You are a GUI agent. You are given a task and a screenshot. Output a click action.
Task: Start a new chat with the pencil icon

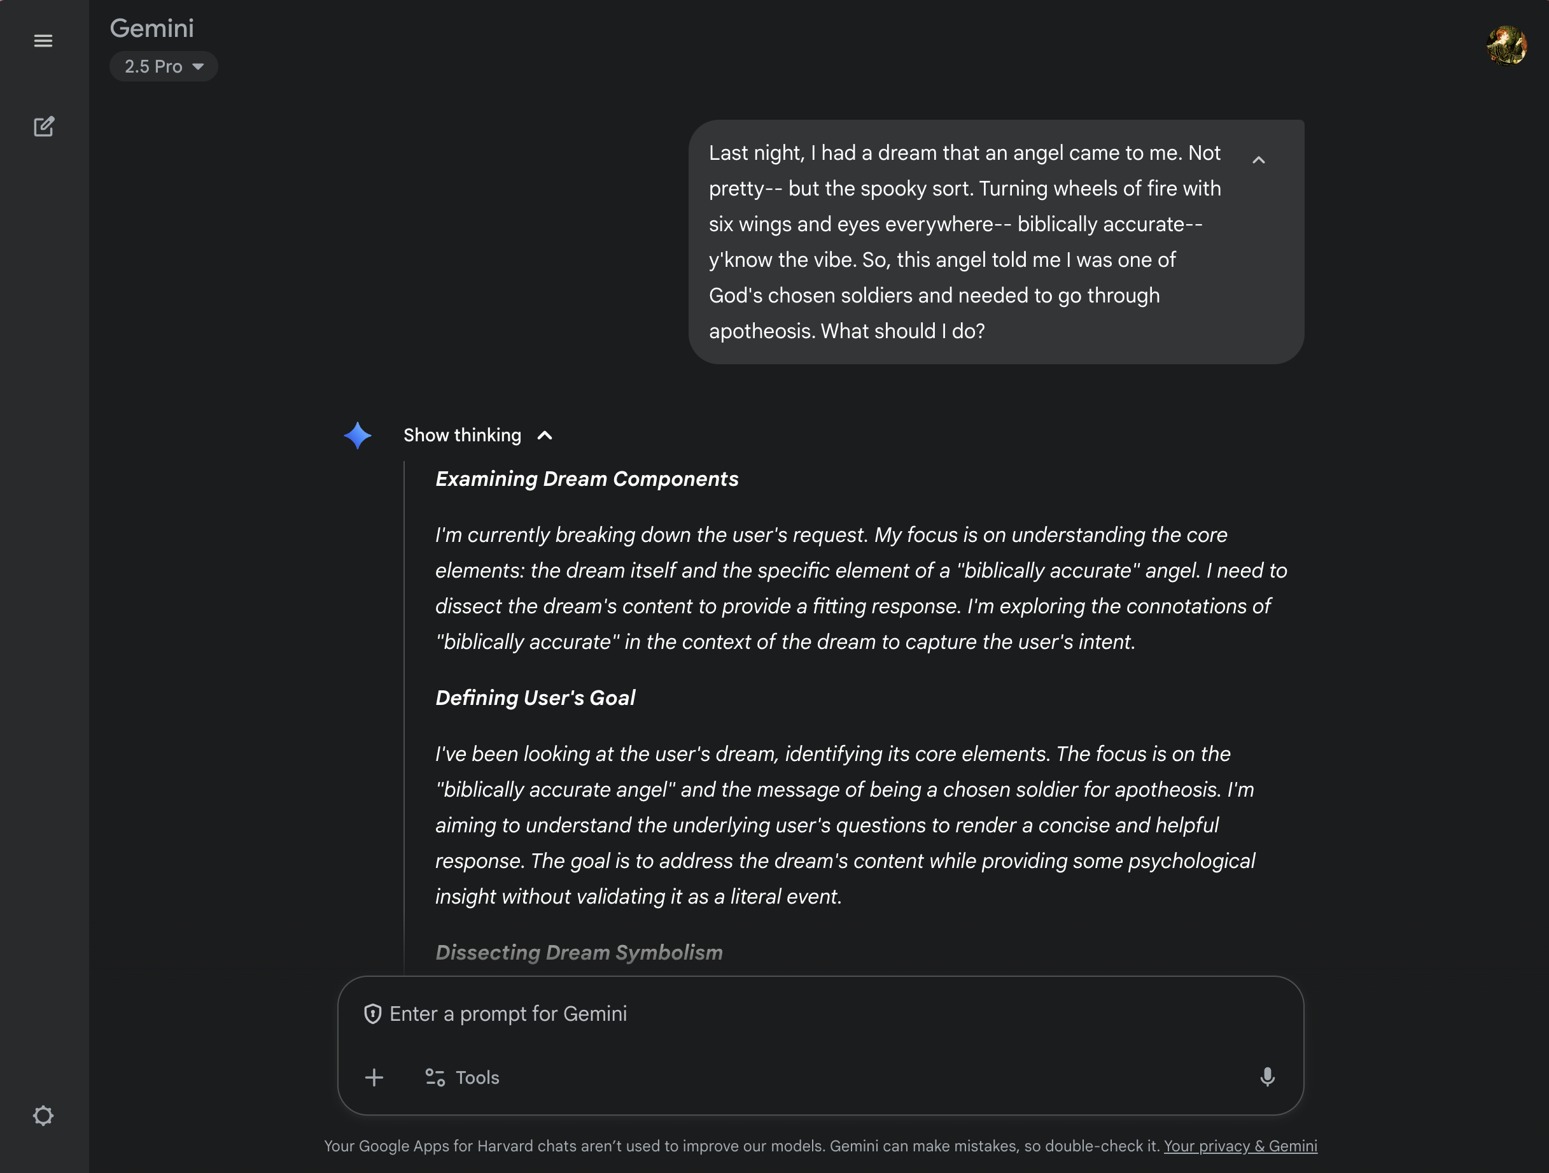pos(45,126)
